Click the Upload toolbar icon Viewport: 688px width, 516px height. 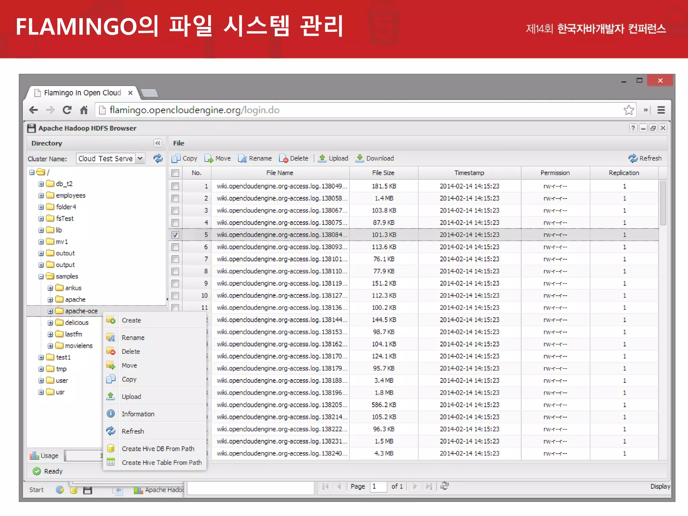point(322,158)
